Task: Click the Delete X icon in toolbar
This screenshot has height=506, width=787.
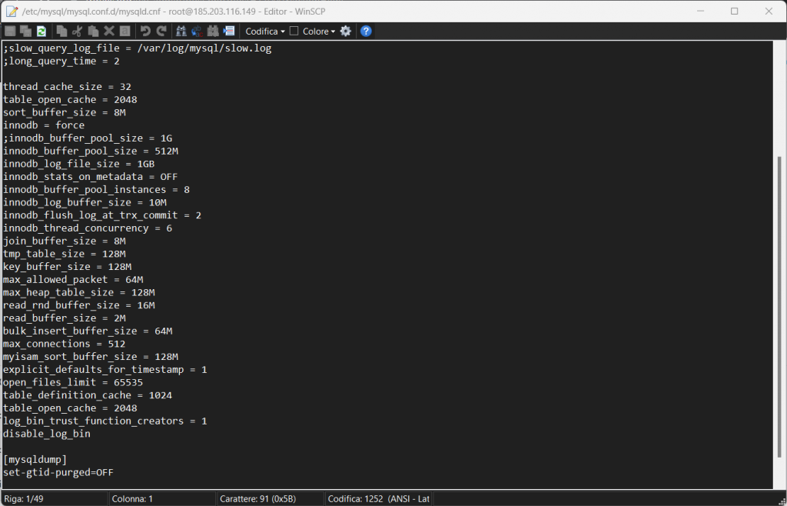Action: (108, 32)
